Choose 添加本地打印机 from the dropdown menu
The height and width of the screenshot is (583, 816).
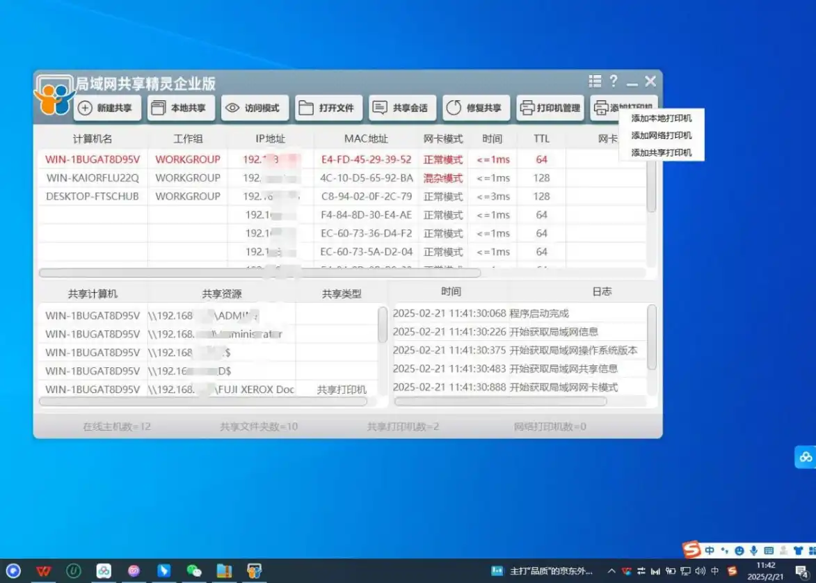point(661,118)
